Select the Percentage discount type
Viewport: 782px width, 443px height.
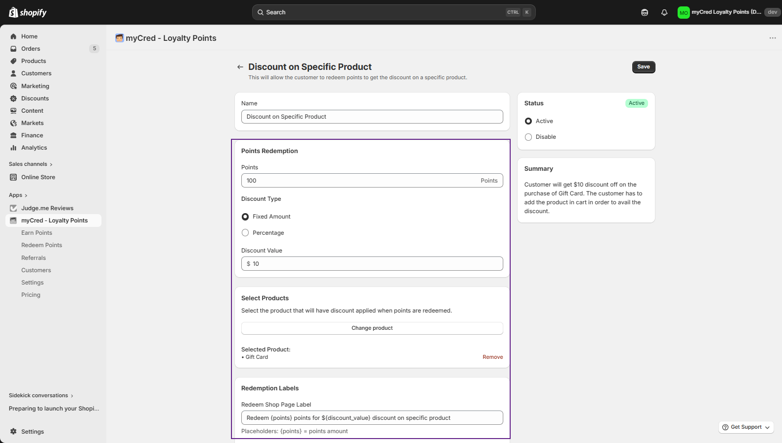click(x=245, y=233)
